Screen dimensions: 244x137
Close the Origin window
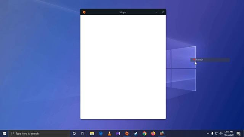coord(163,12)
